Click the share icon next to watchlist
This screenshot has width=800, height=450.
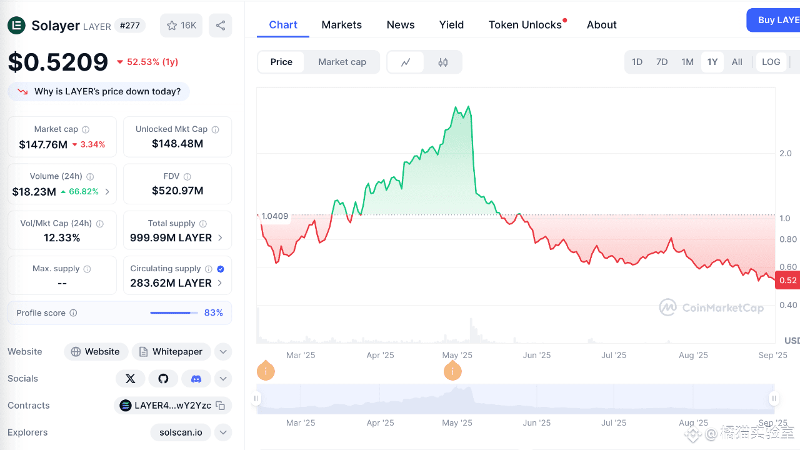220,26
